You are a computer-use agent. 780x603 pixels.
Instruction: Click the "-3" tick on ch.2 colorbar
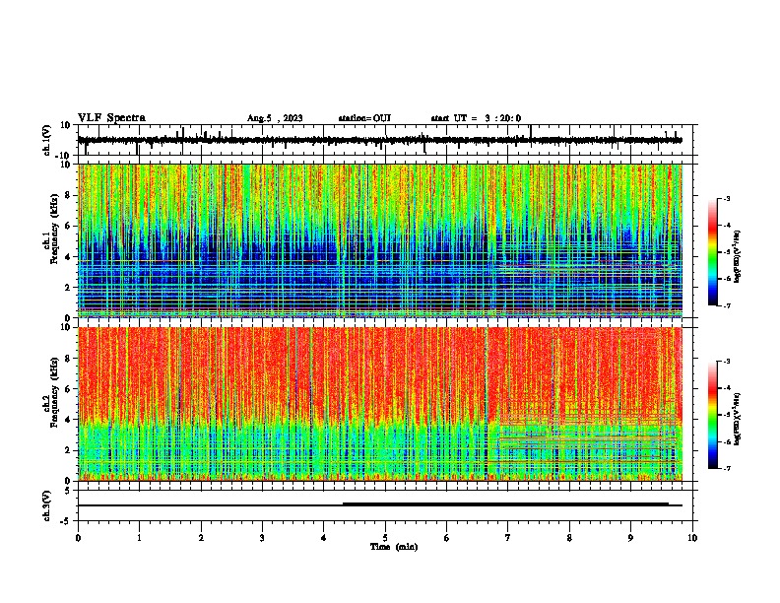tap(727, 362)
